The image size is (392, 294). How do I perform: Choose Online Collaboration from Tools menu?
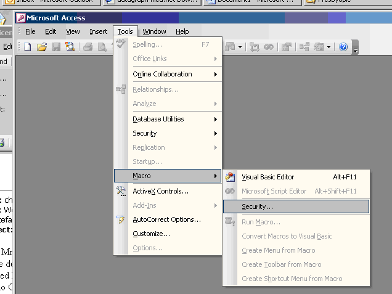click(168, 74)
